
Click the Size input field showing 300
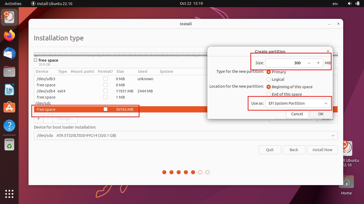(285, 63)
